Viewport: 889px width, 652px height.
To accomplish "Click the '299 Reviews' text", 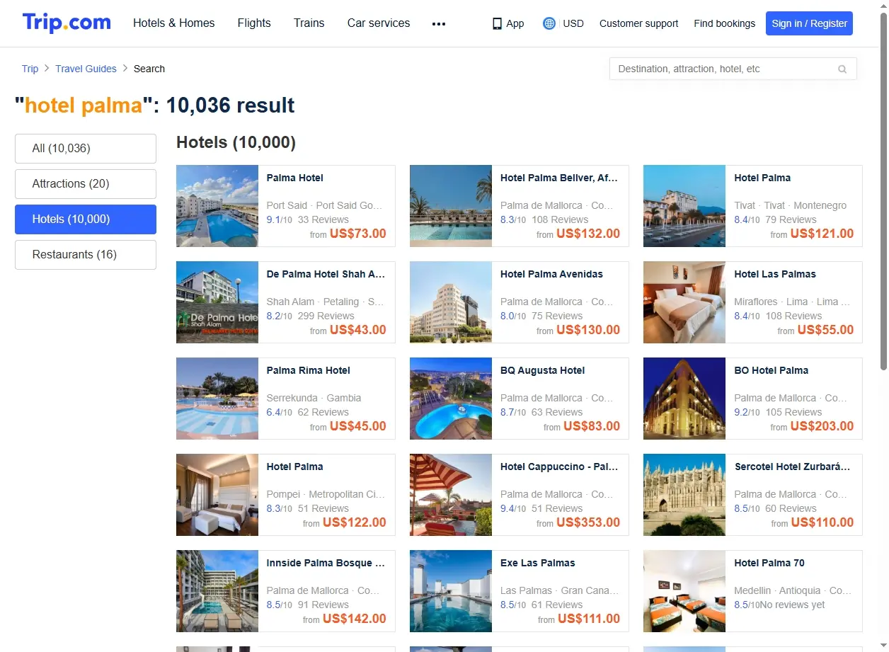I will point(326,316).
